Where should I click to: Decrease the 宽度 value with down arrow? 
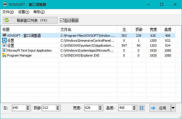[100, 109]
